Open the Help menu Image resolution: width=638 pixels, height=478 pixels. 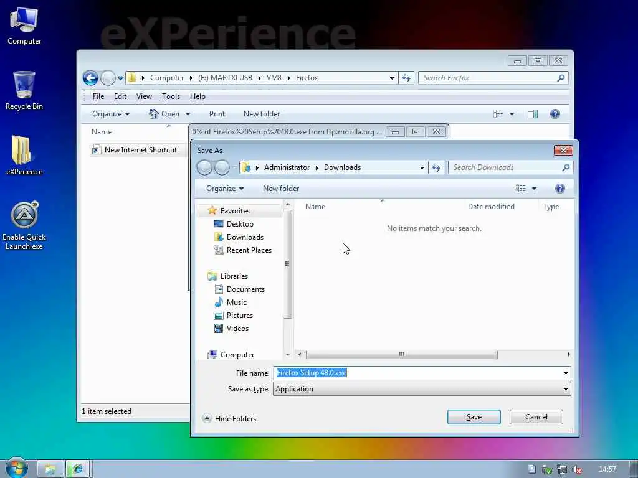[198, 96]
